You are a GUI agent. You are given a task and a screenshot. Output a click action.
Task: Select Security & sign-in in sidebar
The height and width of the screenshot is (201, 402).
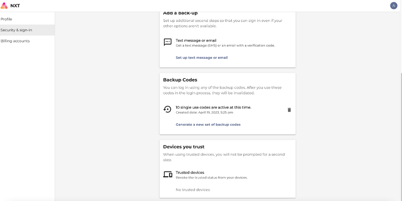27,30
